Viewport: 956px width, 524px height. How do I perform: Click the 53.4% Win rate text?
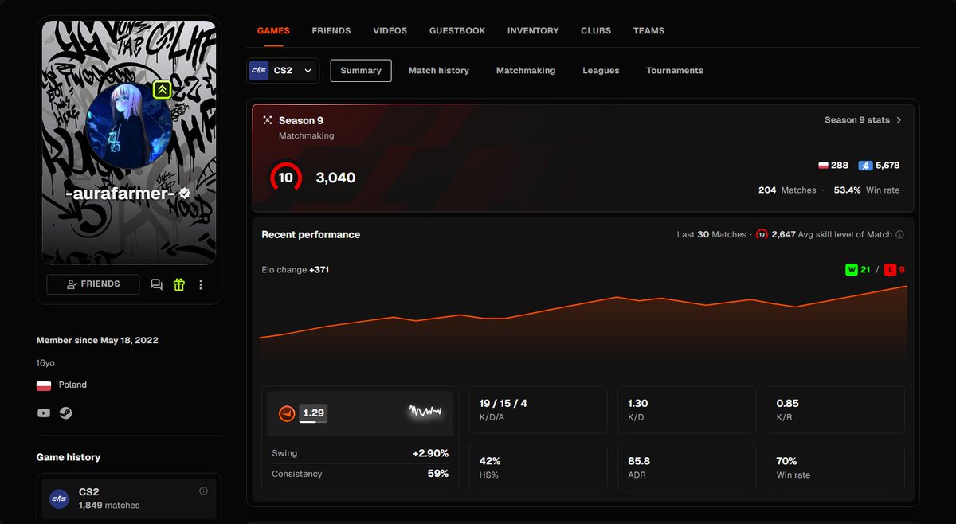pos(867,190)
